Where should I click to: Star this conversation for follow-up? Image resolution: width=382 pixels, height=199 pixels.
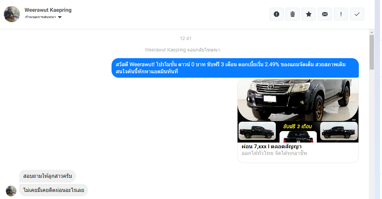[x=309, y=14]
